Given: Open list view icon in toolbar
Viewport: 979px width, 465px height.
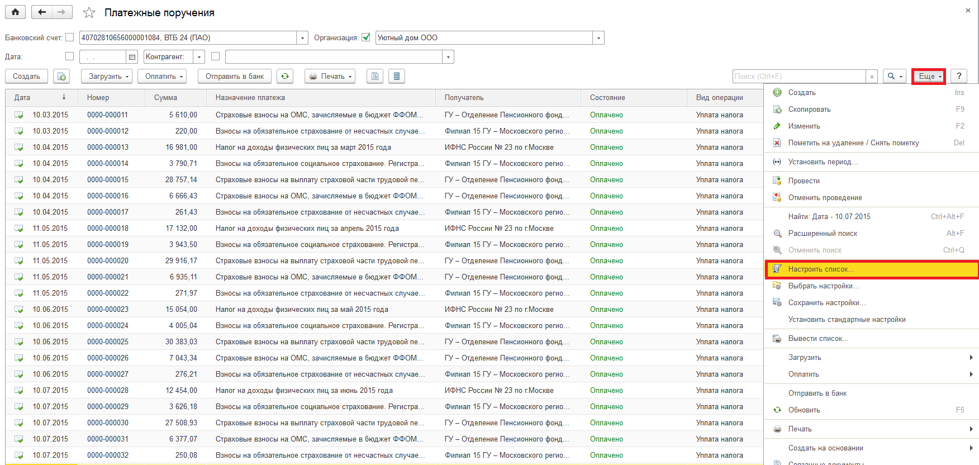Looking at the screenshot, I should [x=397, y=76].
